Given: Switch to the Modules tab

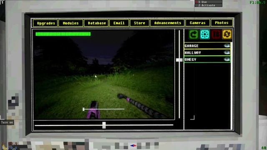Looking at the screenshot, I should point(71,23).
